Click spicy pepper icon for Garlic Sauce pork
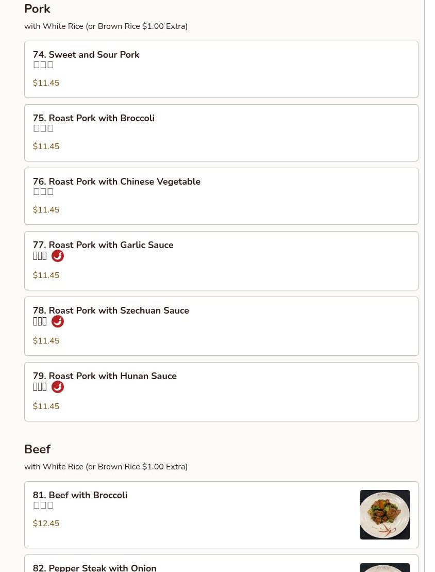The image size is (435, 572). pos(58,256)
